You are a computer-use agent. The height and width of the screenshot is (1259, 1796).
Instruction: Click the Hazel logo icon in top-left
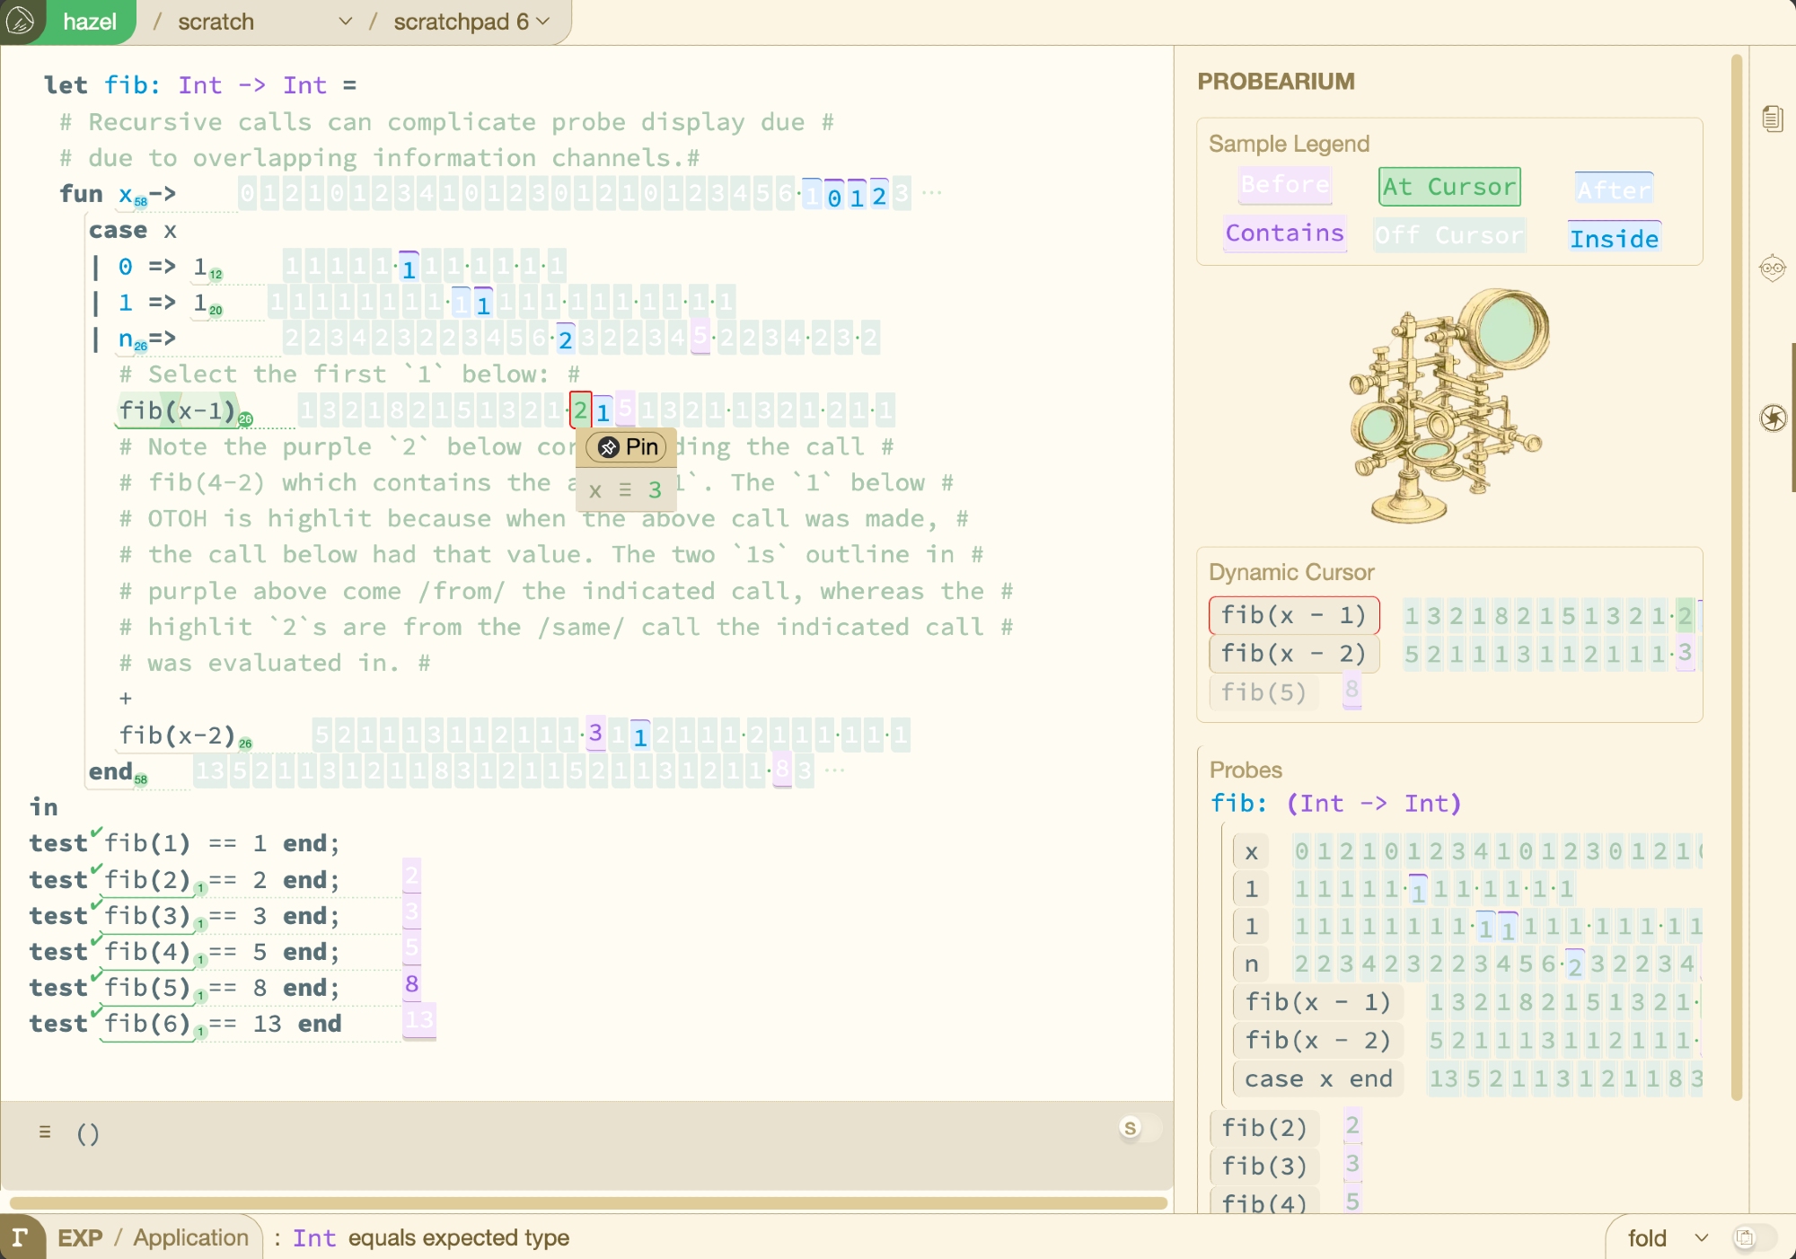(22, 20)
